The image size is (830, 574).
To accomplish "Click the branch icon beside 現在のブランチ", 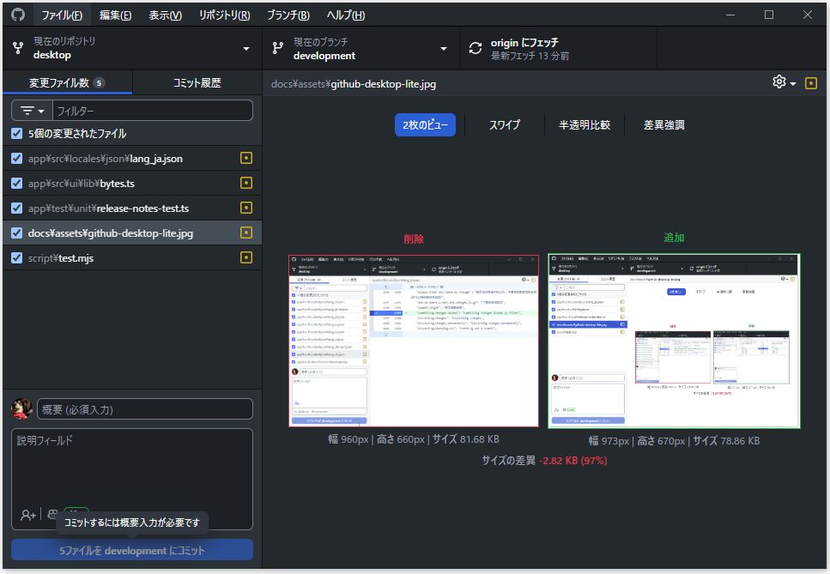I will point(277,48).
